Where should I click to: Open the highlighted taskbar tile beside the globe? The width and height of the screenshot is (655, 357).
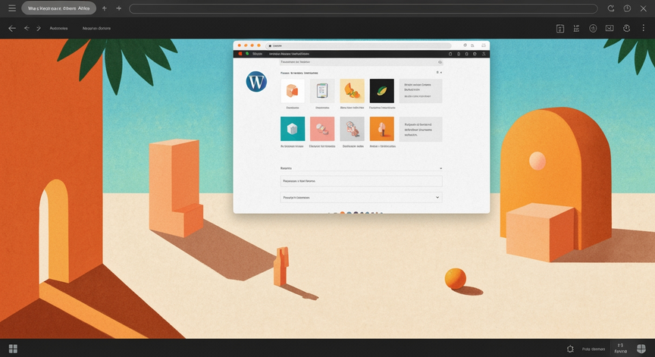pos(620,348)
